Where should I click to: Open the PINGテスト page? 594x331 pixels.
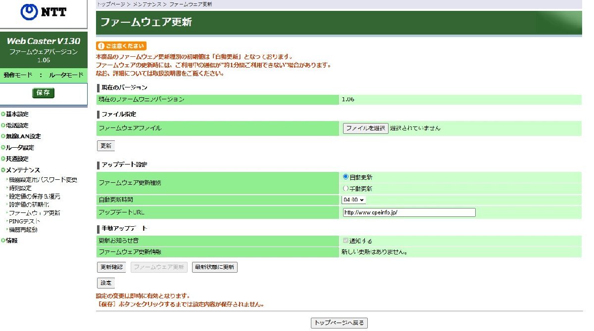pyautogui.click(x=25, y=221)
